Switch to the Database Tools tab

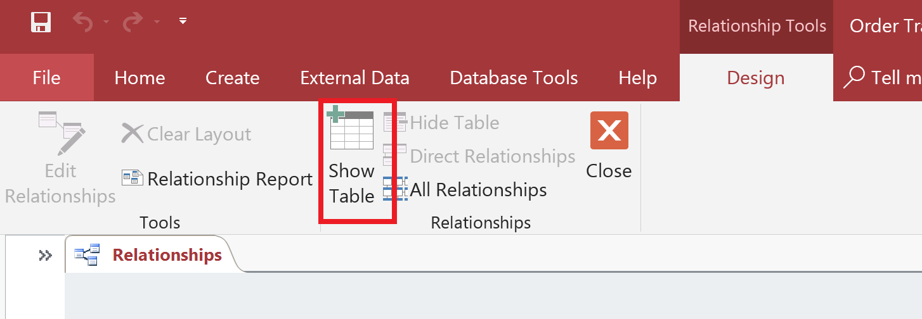pos(514,78)
